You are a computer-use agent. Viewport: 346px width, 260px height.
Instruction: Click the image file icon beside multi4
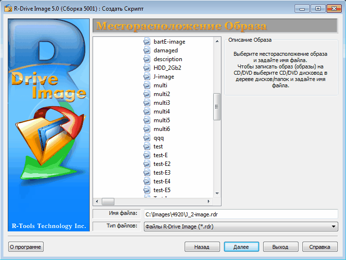(147, 112)
